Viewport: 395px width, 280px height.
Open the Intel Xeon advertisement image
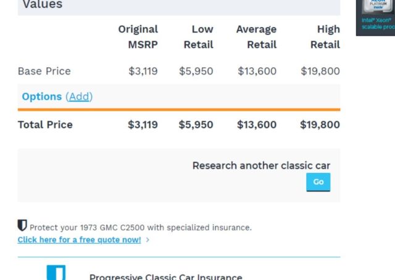point(375,18)
